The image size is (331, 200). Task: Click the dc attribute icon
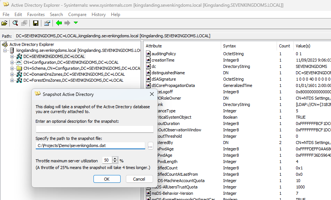pos(149,66)
